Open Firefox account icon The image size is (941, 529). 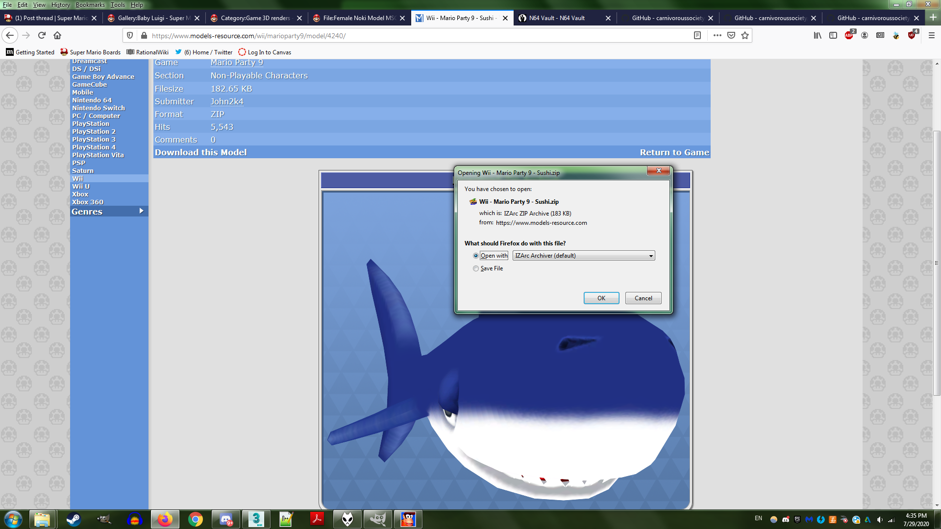tap(865, 35)
